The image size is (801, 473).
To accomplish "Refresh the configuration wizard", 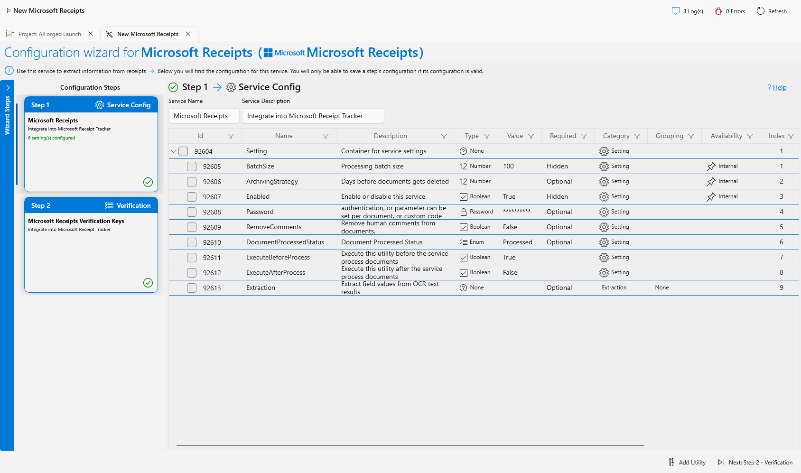I will point(772,11).
